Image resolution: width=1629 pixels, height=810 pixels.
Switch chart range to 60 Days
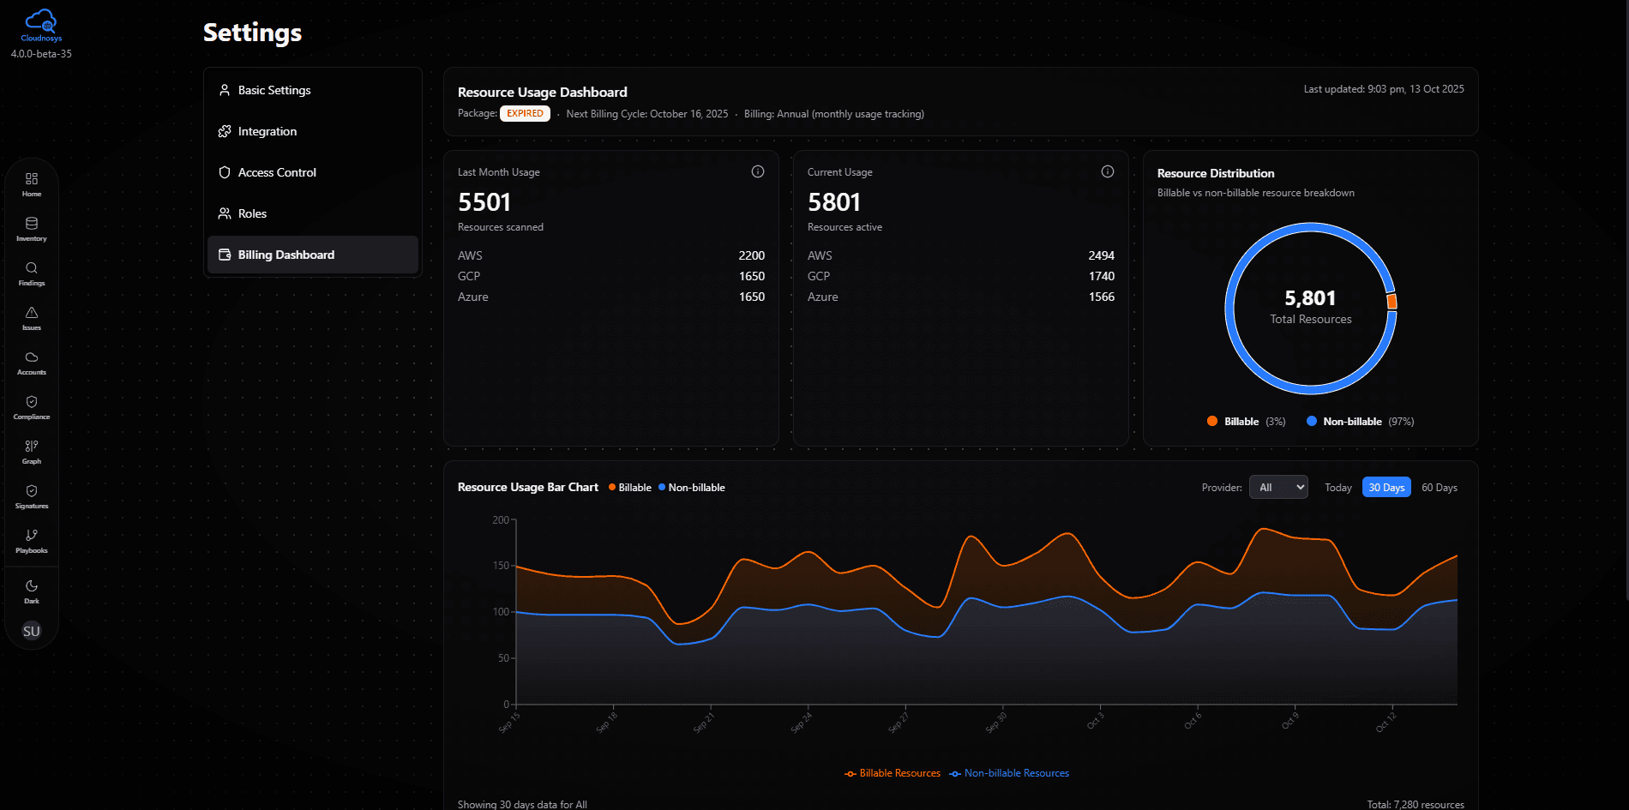[x=1440, y=488]
